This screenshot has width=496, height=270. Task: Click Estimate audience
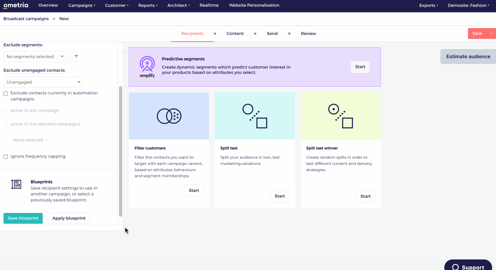click(468, 57)
